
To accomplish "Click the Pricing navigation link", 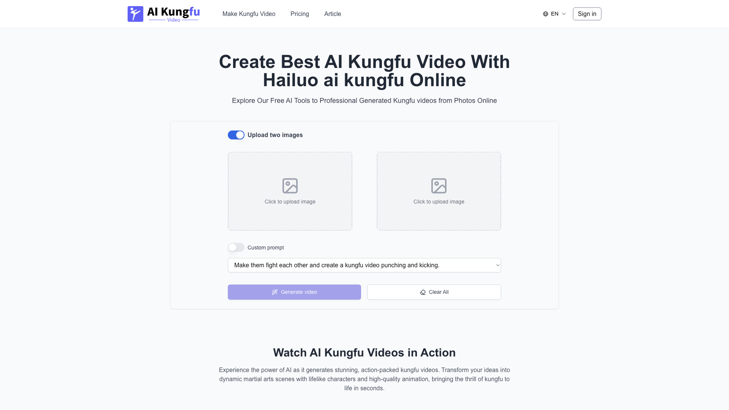I will point(300,14).
